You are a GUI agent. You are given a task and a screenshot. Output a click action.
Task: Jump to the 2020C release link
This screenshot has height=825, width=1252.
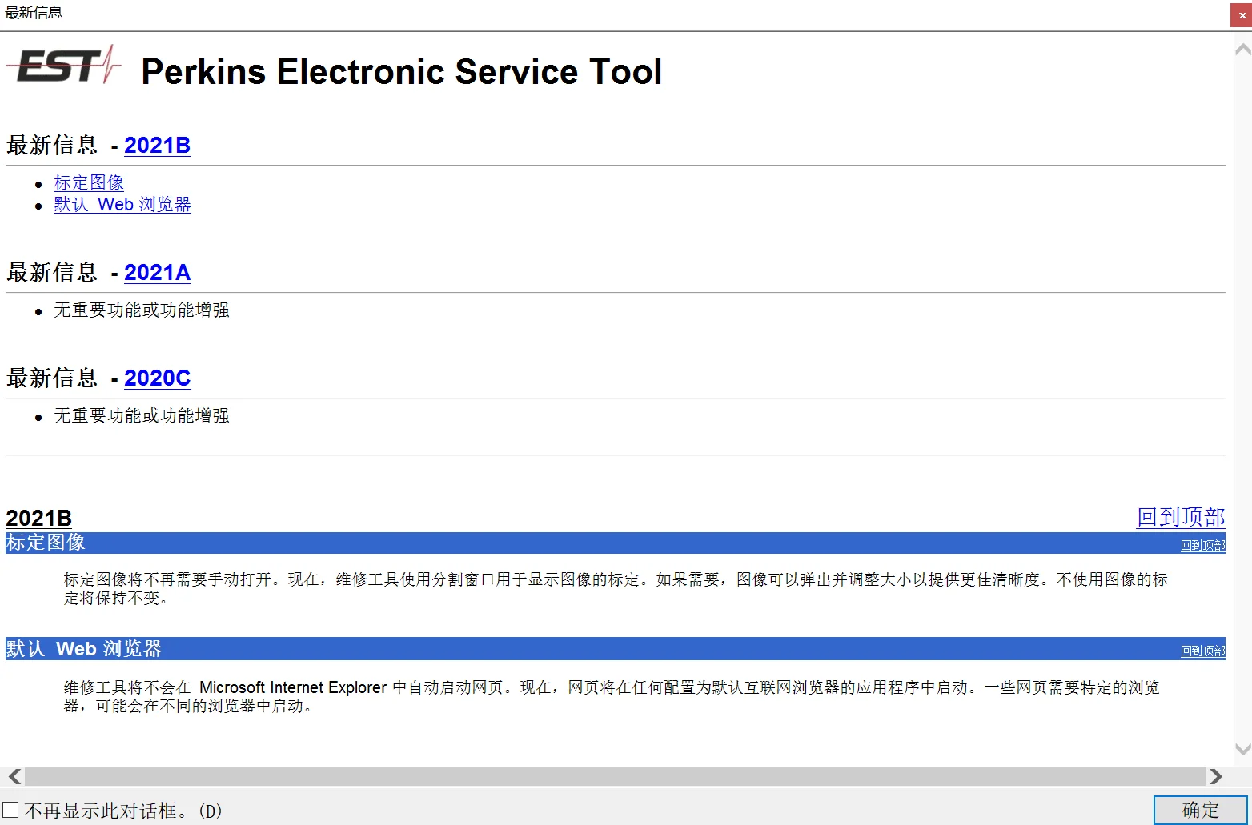click(x=157, y=378)
